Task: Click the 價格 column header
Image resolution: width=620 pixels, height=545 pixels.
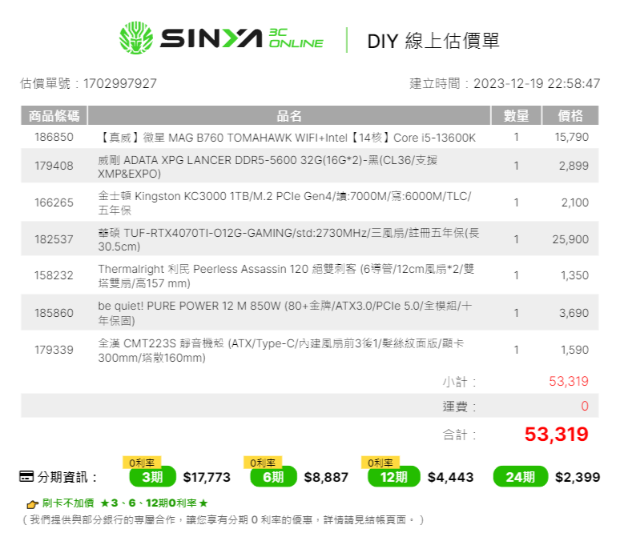Action: coord(570,116)
